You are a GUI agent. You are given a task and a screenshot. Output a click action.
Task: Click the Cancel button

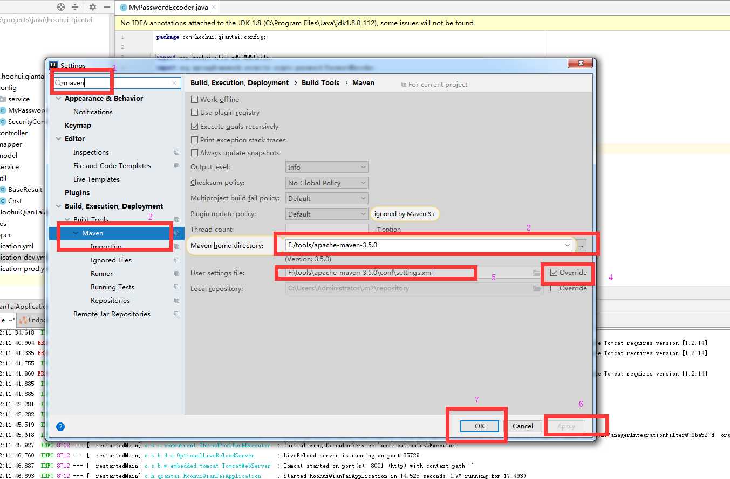[x=522, y=426]
